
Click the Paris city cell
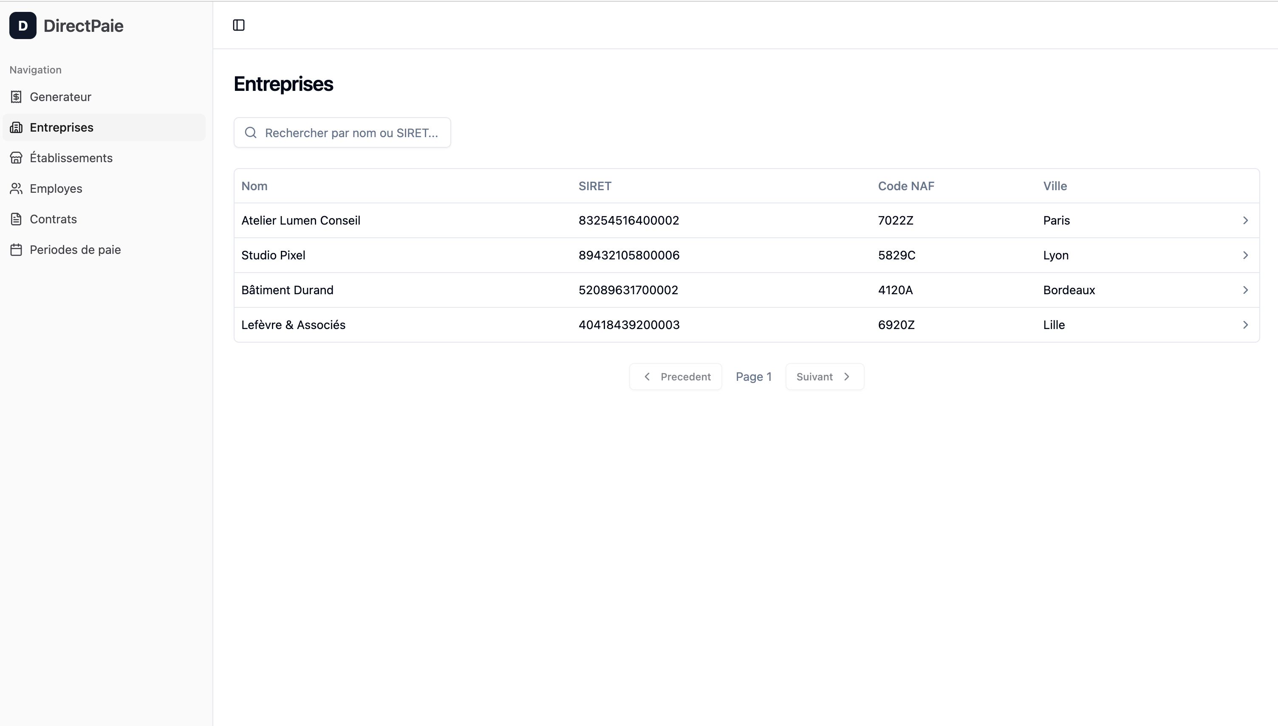(x=1057, y=220)
